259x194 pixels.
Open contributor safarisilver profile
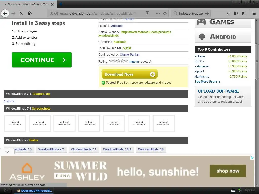coord(202,66)
